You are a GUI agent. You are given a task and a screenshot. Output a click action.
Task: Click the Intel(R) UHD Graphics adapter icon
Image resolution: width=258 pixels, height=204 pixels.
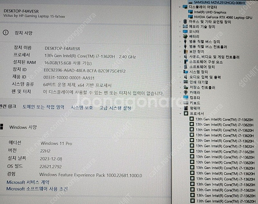190,12
